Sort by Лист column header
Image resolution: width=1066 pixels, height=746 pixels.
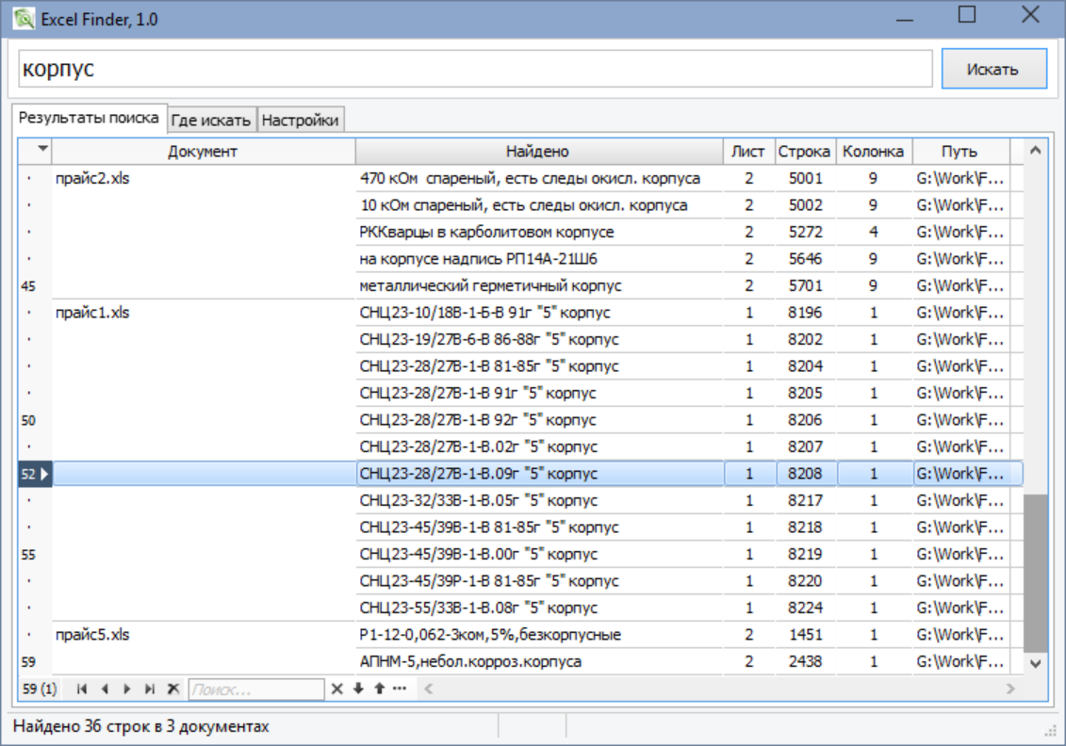(x=747, y=152)
